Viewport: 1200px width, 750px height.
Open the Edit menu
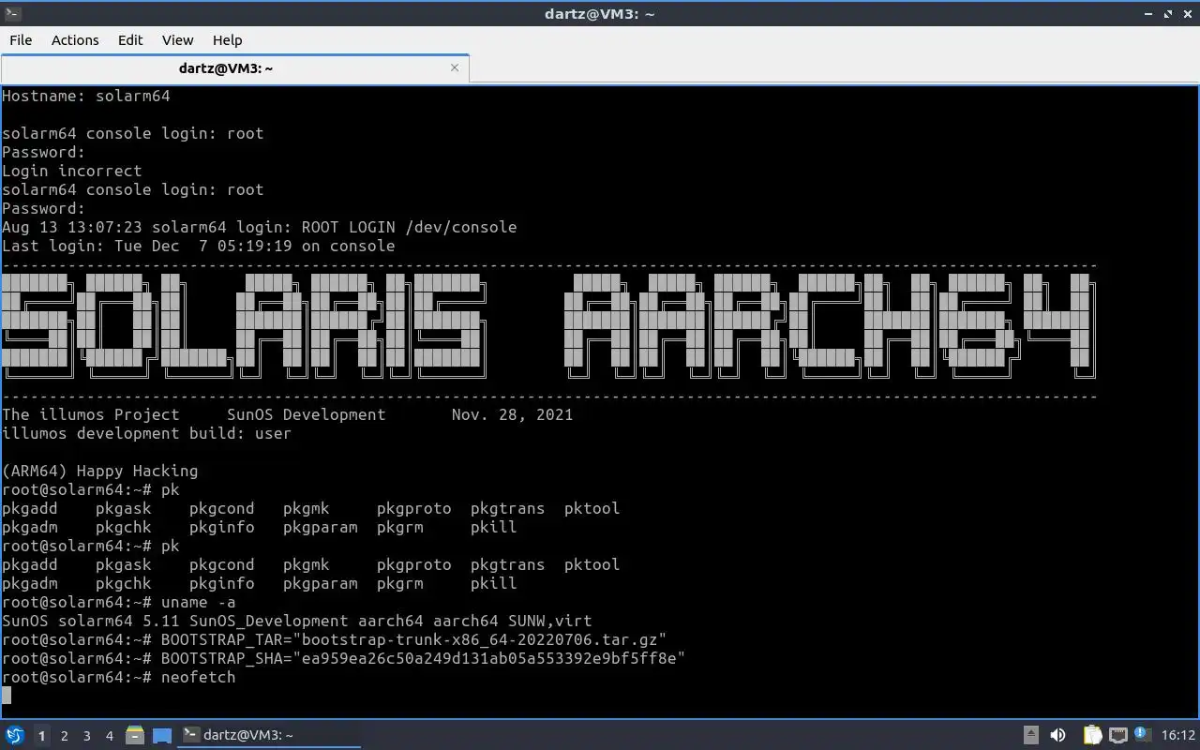(130, 39)
